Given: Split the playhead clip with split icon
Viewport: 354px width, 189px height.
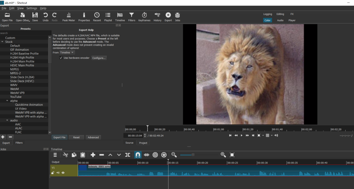Looking at the screenshot, I should (127, 155).
